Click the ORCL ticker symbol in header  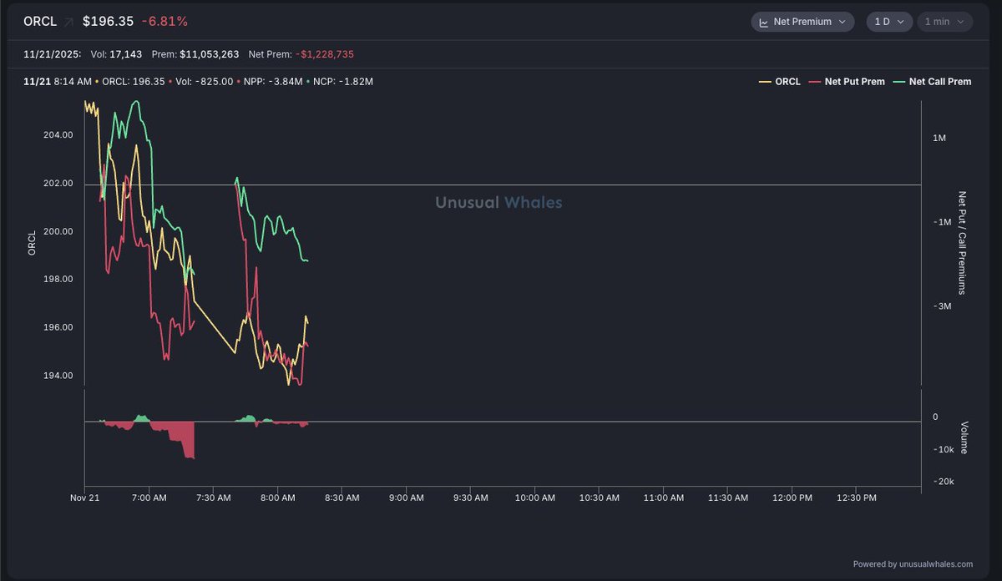pyautogui.click(x=40, y=22)
